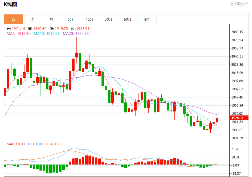Click the 低: 1919.78 low price value
Image resolution: width=252 pixels, height=177 pixels.
[59, 29]
